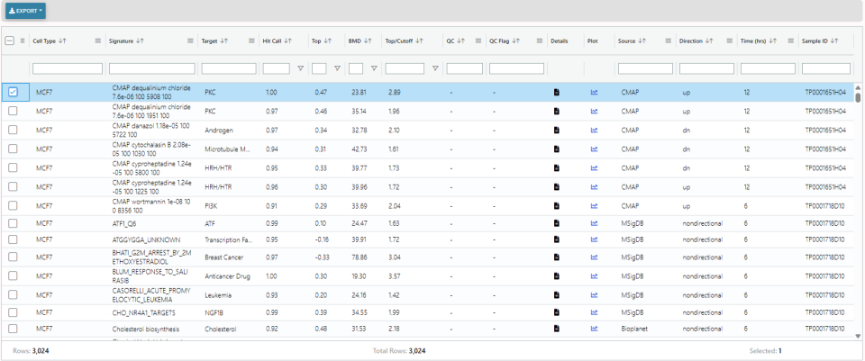This screenshot has height=361, width=865.
Task: Show plot for the dequalinium chloride 5908 row
Action: (x=594, y=92)
